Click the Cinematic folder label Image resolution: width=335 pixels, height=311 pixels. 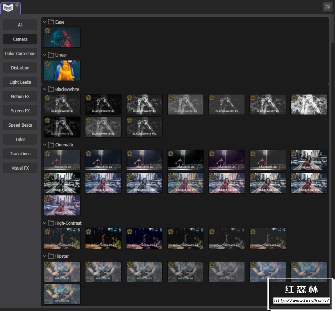coord(64,145)
